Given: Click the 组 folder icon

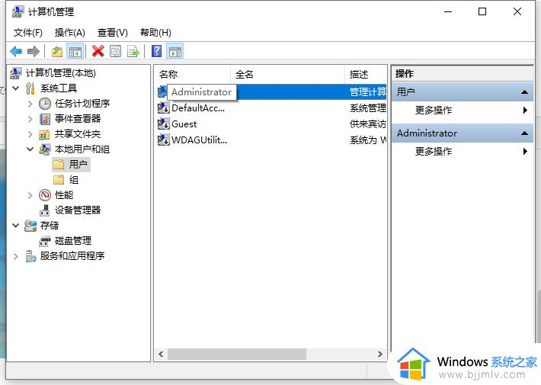Looking at the screenshot, I should coord(59,180).
